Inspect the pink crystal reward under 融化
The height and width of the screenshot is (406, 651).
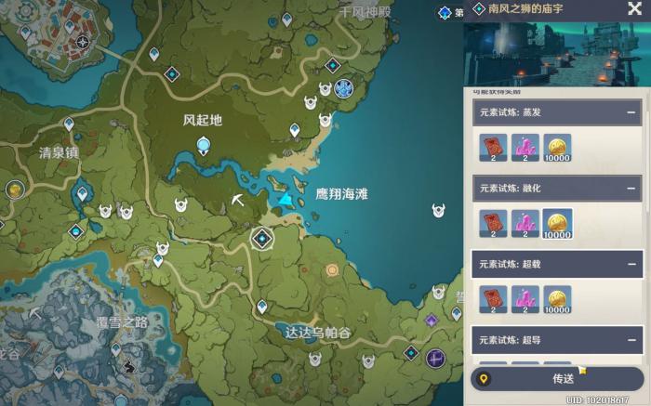pos(525,224)
